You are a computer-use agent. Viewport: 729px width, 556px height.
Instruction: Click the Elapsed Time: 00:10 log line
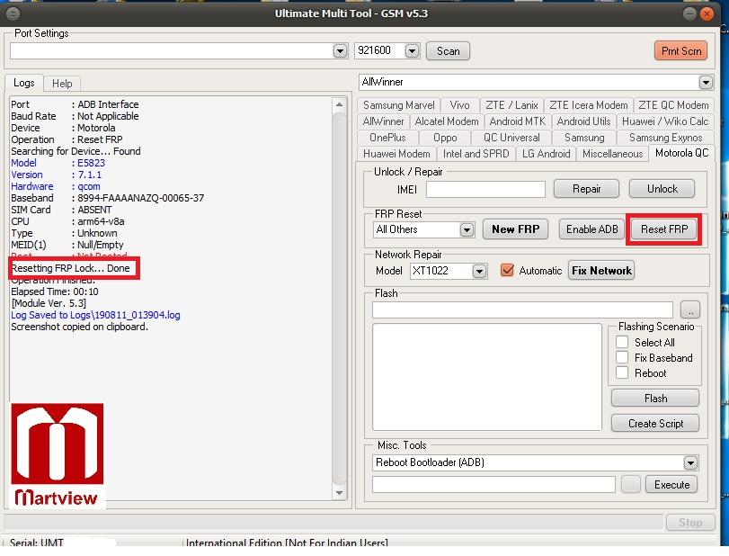point(55,291)
